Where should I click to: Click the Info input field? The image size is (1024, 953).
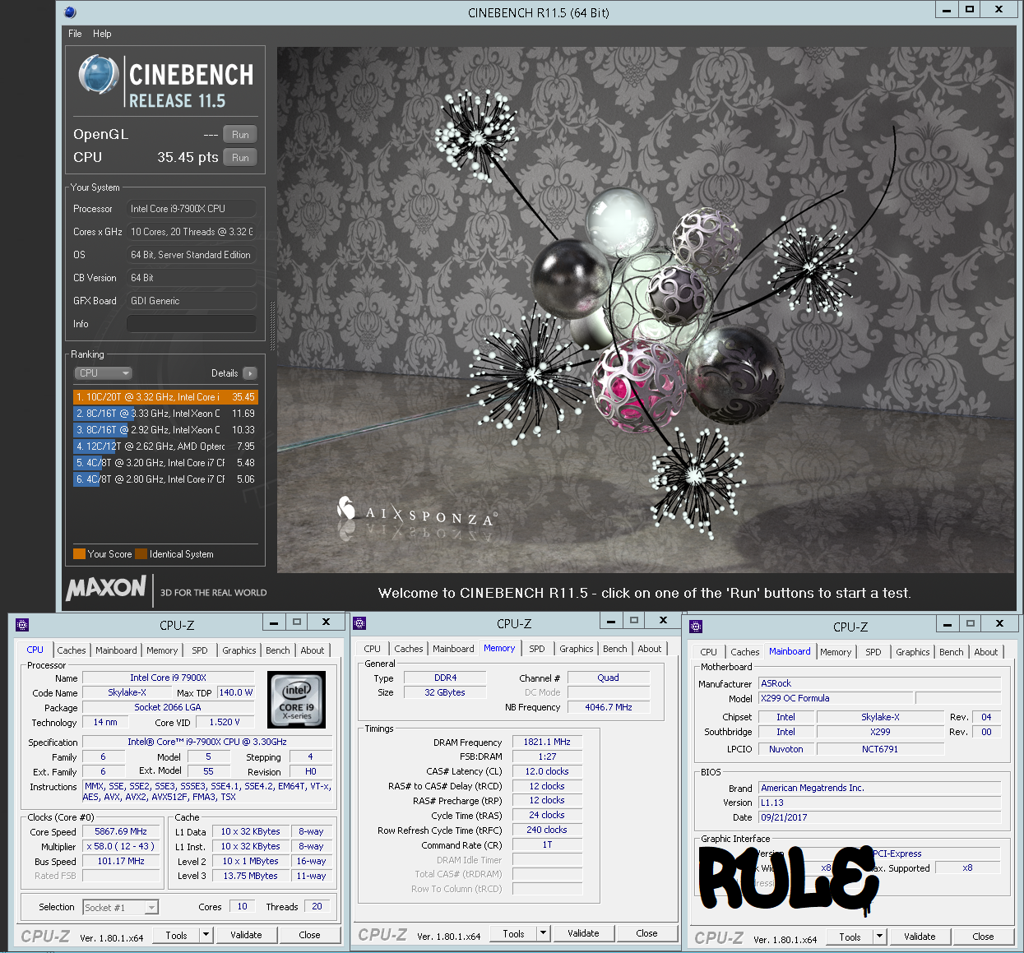191,324
